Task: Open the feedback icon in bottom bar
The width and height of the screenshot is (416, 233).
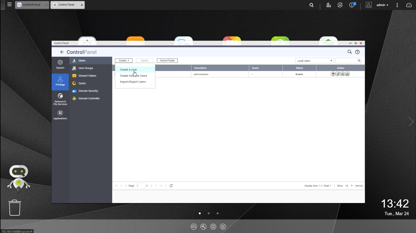Action: pos(223,227)
